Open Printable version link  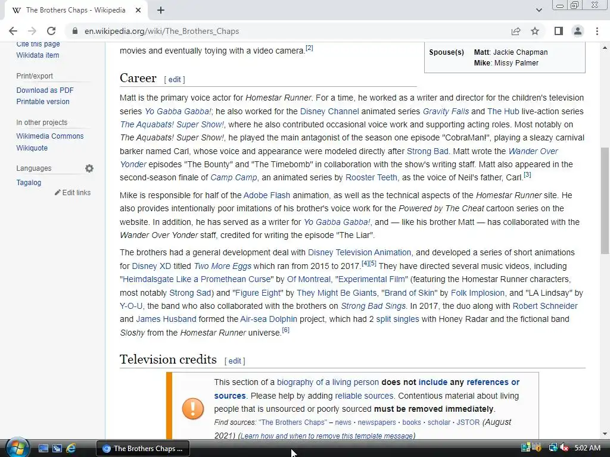click(x=43, y=101)
